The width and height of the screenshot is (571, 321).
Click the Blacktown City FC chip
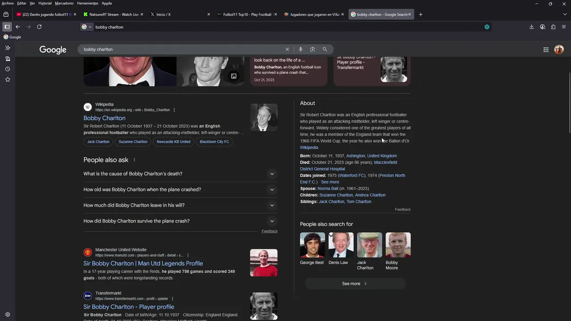[214, 142]
